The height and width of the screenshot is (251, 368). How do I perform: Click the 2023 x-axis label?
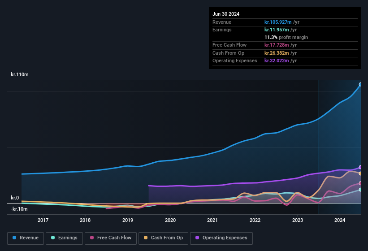(x=297, y=220)
